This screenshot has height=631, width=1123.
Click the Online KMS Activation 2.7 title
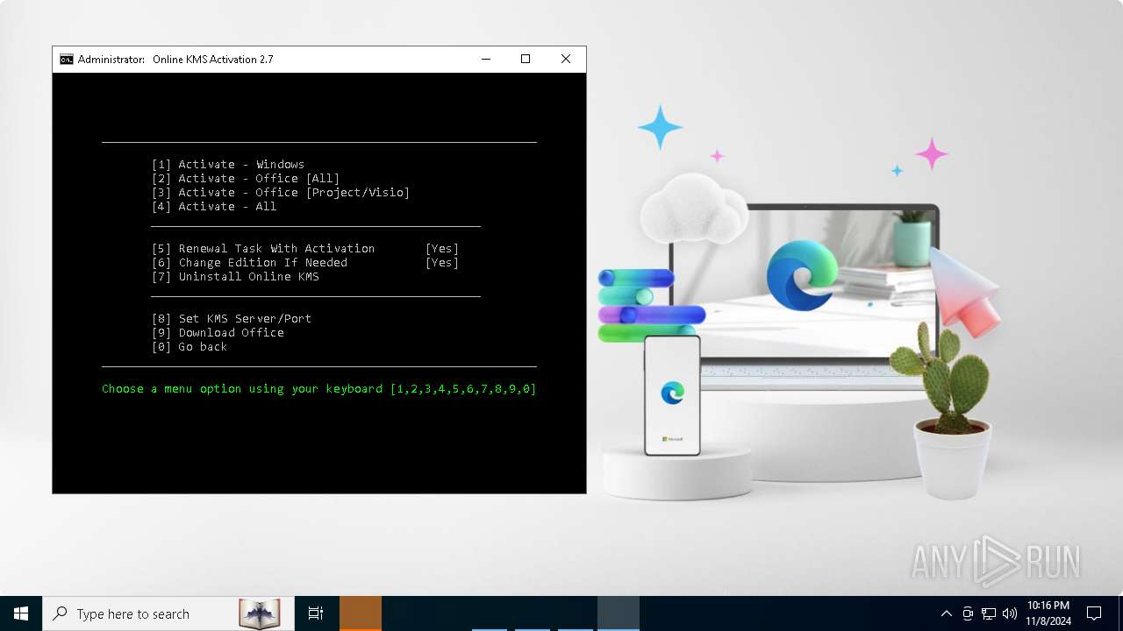(x=213, y=60)
